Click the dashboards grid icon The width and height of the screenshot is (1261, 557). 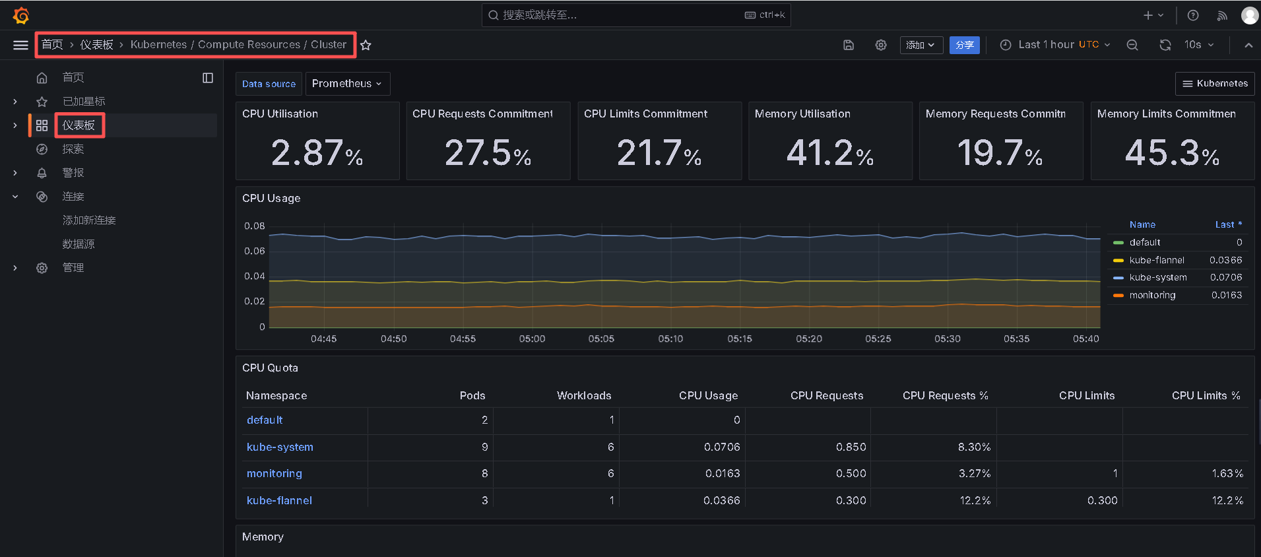tap(42, 125)
